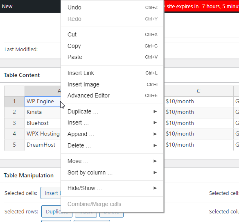Click the New link in admin bar
239x222 pixels.
pos(7,7)
